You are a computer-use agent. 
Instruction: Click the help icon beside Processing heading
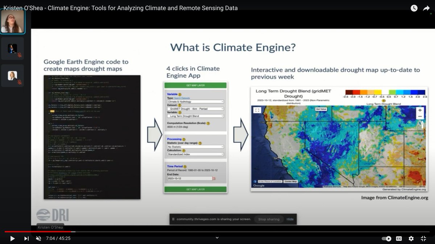(184, 139)
